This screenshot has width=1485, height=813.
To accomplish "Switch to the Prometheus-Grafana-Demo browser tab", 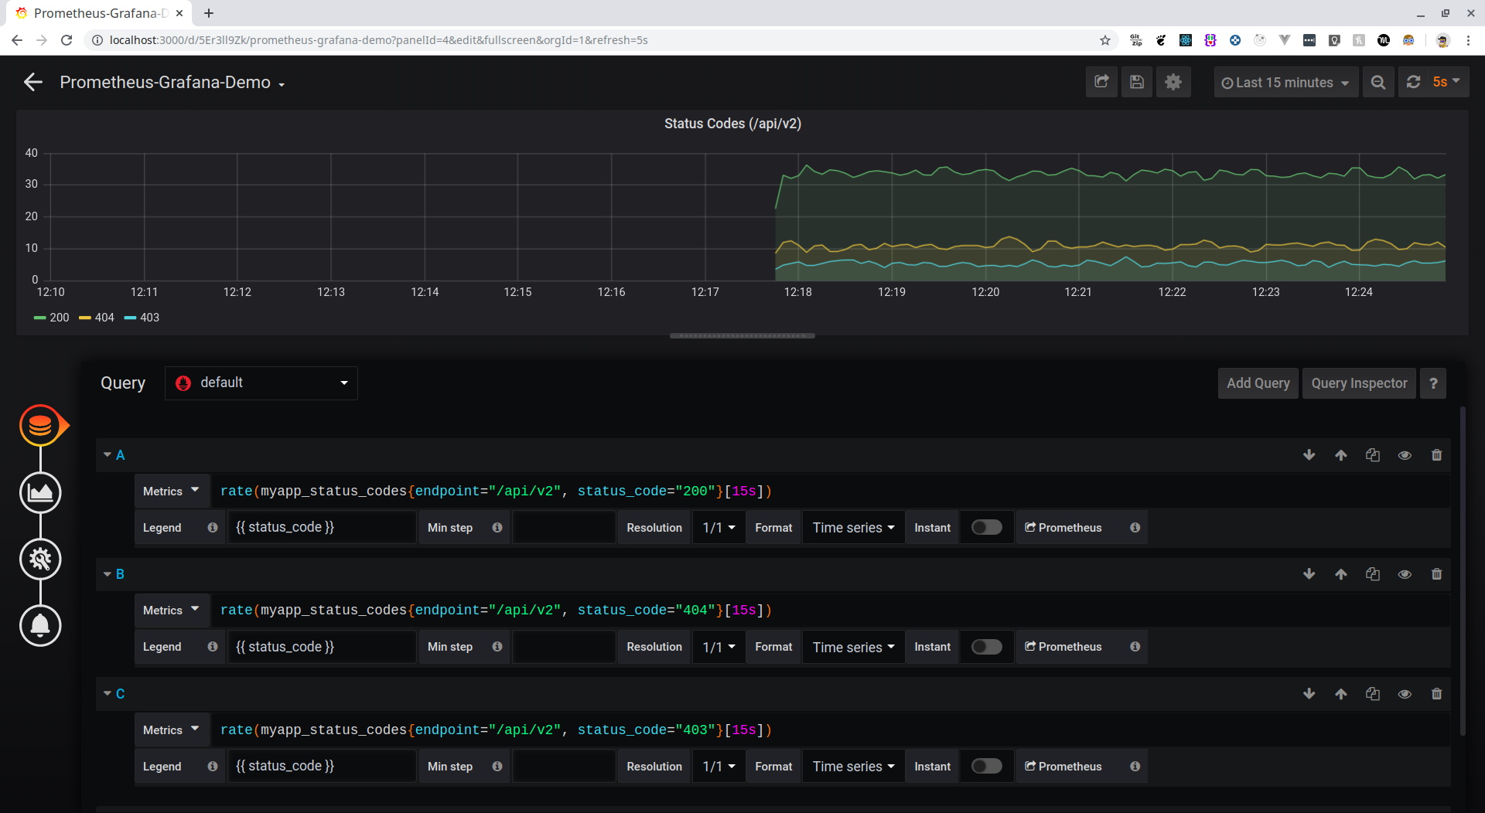I will click(93, 13).
